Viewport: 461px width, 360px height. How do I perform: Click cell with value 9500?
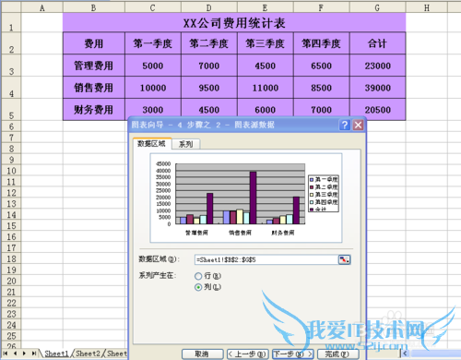pos(209,88)
